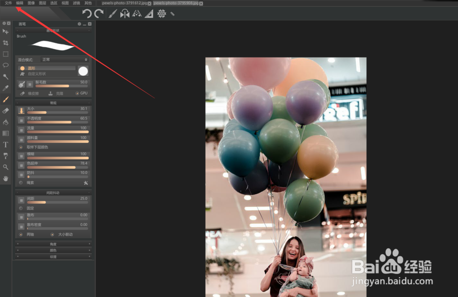This screenshot has height=297, width=458.
Task: Collapse the 间距抖动 section header
Action: point(53,193)
